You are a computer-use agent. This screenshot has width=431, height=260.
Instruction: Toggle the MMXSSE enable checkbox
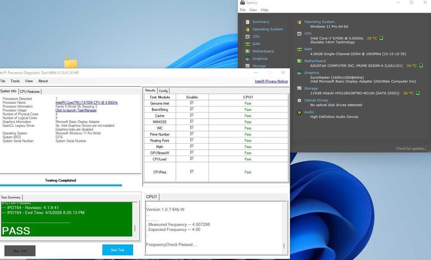[x=192, y=122]
